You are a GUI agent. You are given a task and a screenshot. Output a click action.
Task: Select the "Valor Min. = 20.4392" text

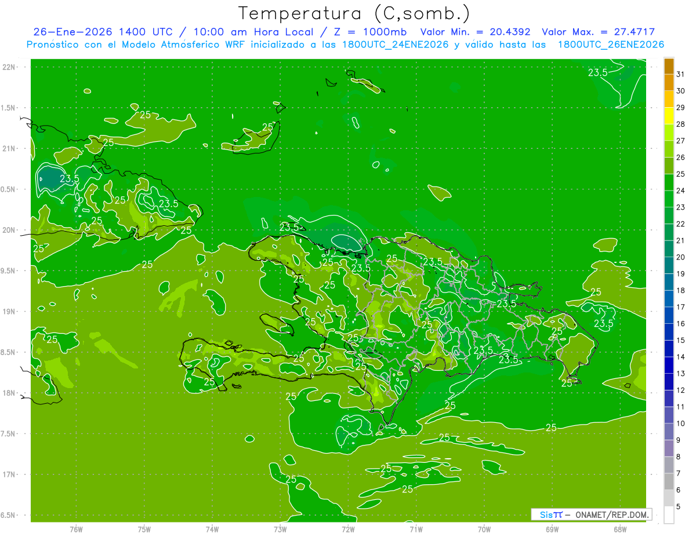point(475,32)
